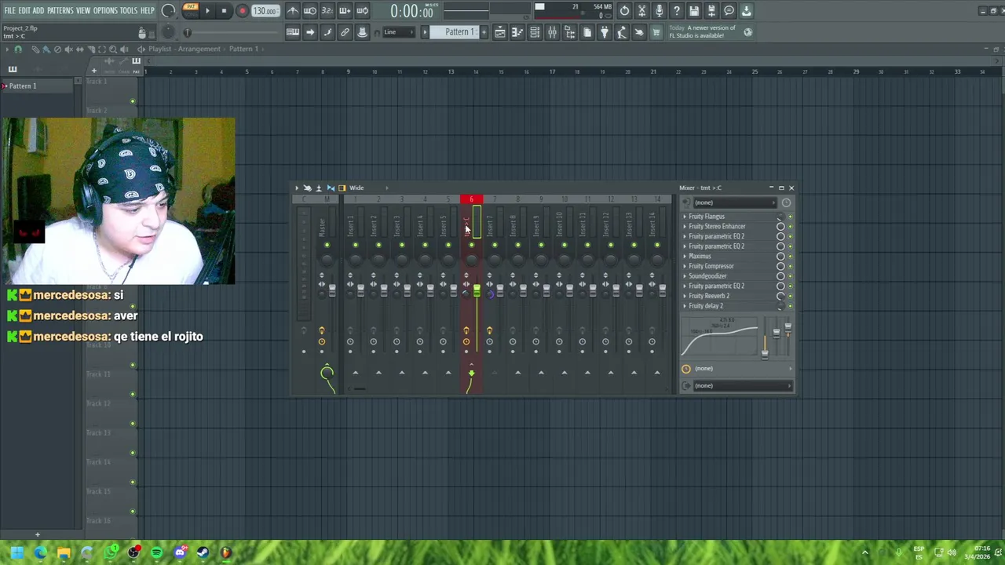
Task: Expand Fruity delay 2 slot arrow
Action: pos(685,306)
